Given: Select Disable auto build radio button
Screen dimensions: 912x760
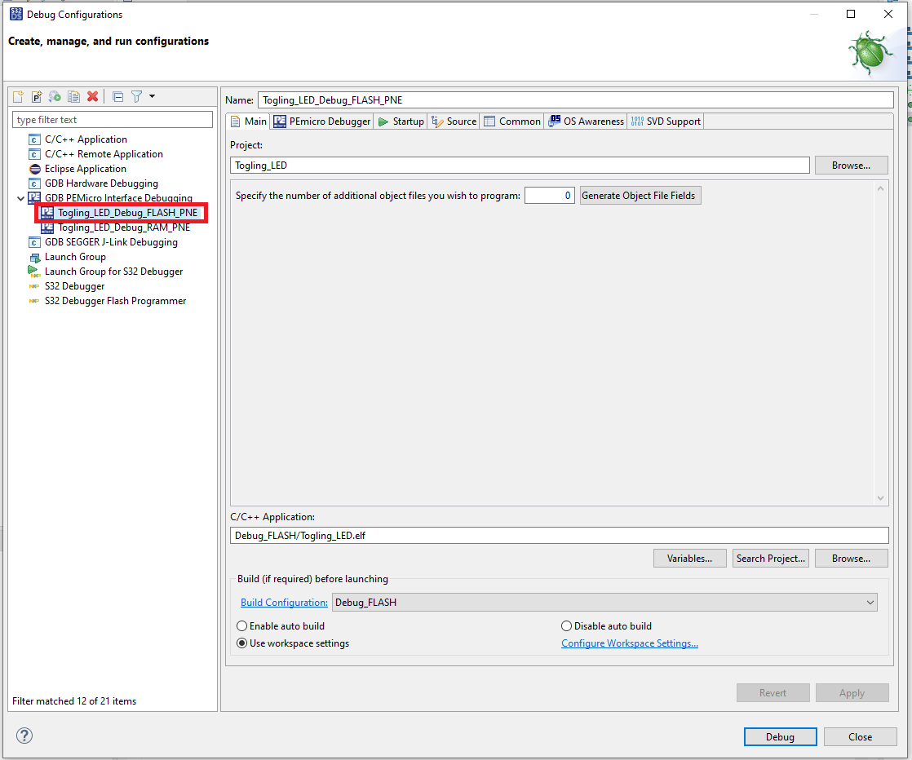Looking at the screenshot, I should coord(567,626).
